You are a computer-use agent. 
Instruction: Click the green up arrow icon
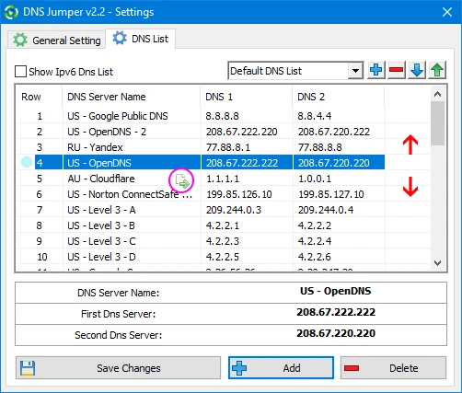point(437,71)
